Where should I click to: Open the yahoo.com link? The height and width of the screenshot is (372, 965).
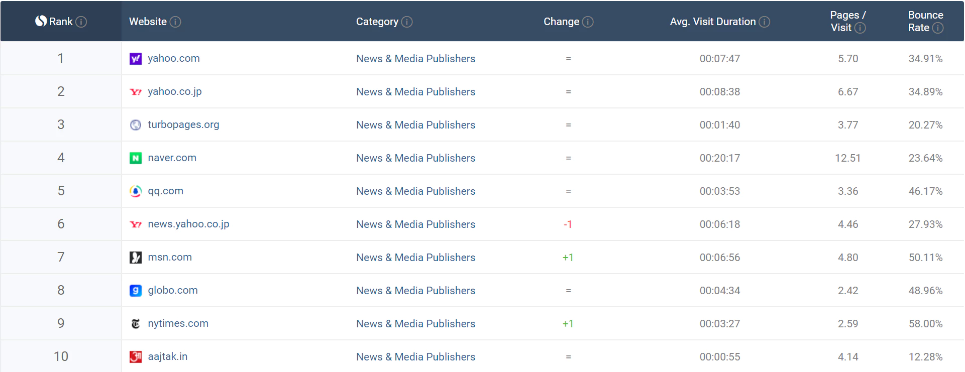click(174, 58)
